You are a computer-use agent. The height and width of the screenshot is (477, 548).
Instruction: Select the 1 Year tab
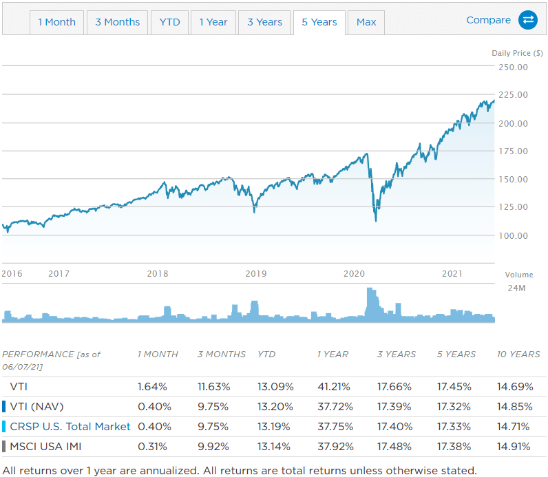coord(213,22)
